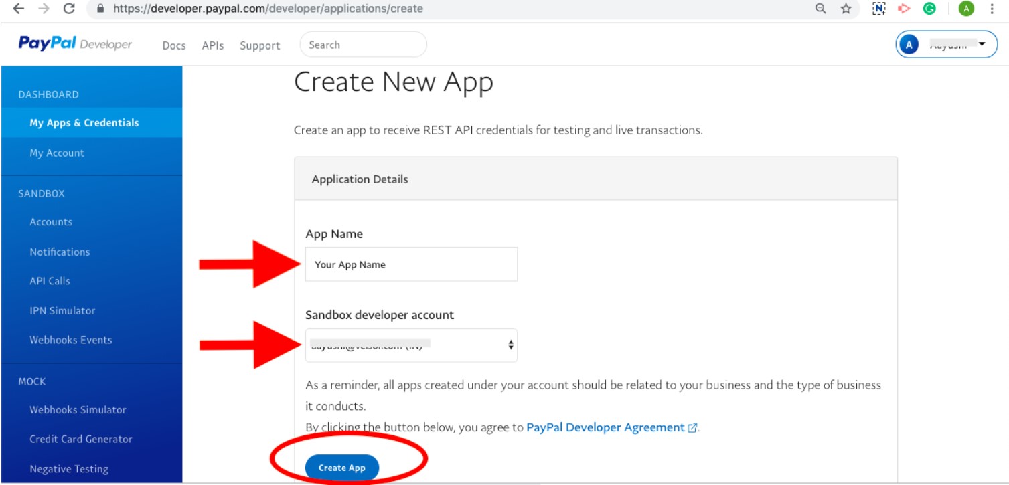1009x485 pixels.
Task: Click the Create App button
Action: pos(342,468)
